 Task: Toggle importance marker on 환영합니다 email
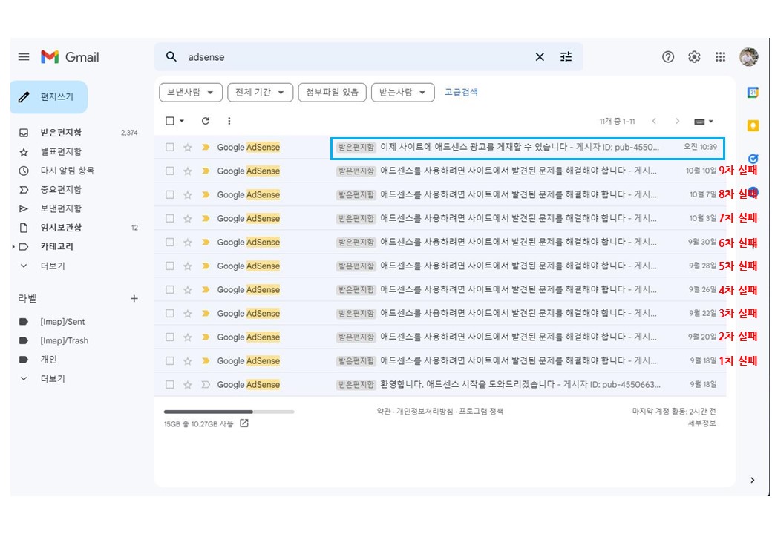coord(206,384)
